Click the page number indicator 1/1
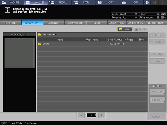167x125 pixels. [91, 115]
